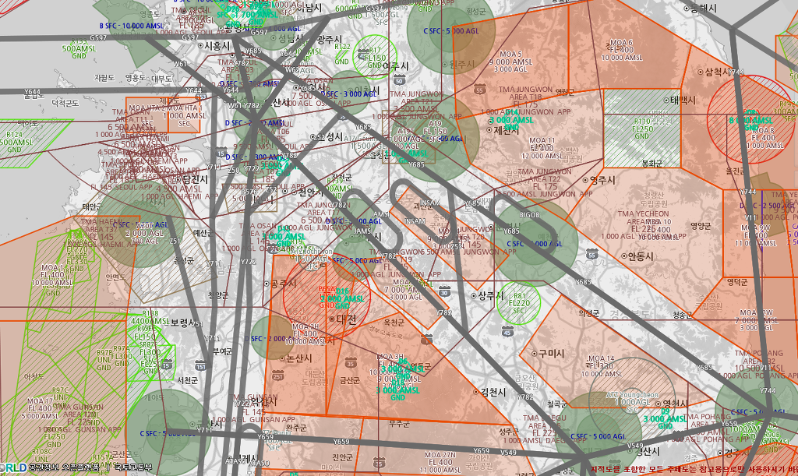The width and height of the screenshot is (798, 476).
Task: Click the R17 restricted area label
Action: point(374,58)
